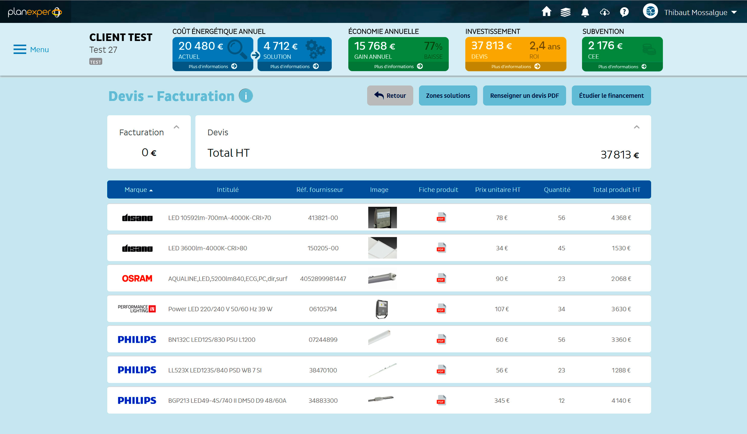Click the cloud download icon
Screen dimensions: 747x434
pos(605,12)
